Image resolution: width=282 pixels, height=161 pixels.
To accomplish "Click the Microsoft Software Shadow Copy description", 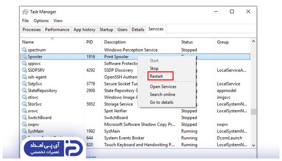I will tap(139, 124).
